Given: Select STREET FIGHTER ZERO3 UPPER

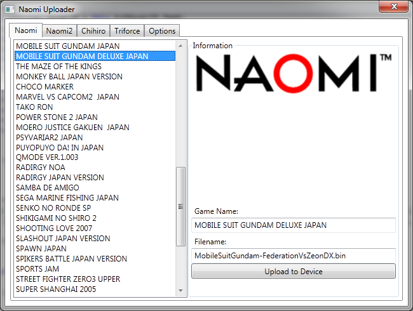Looking at the screenshot, I should pyautogui.click(x=95, y=279).
